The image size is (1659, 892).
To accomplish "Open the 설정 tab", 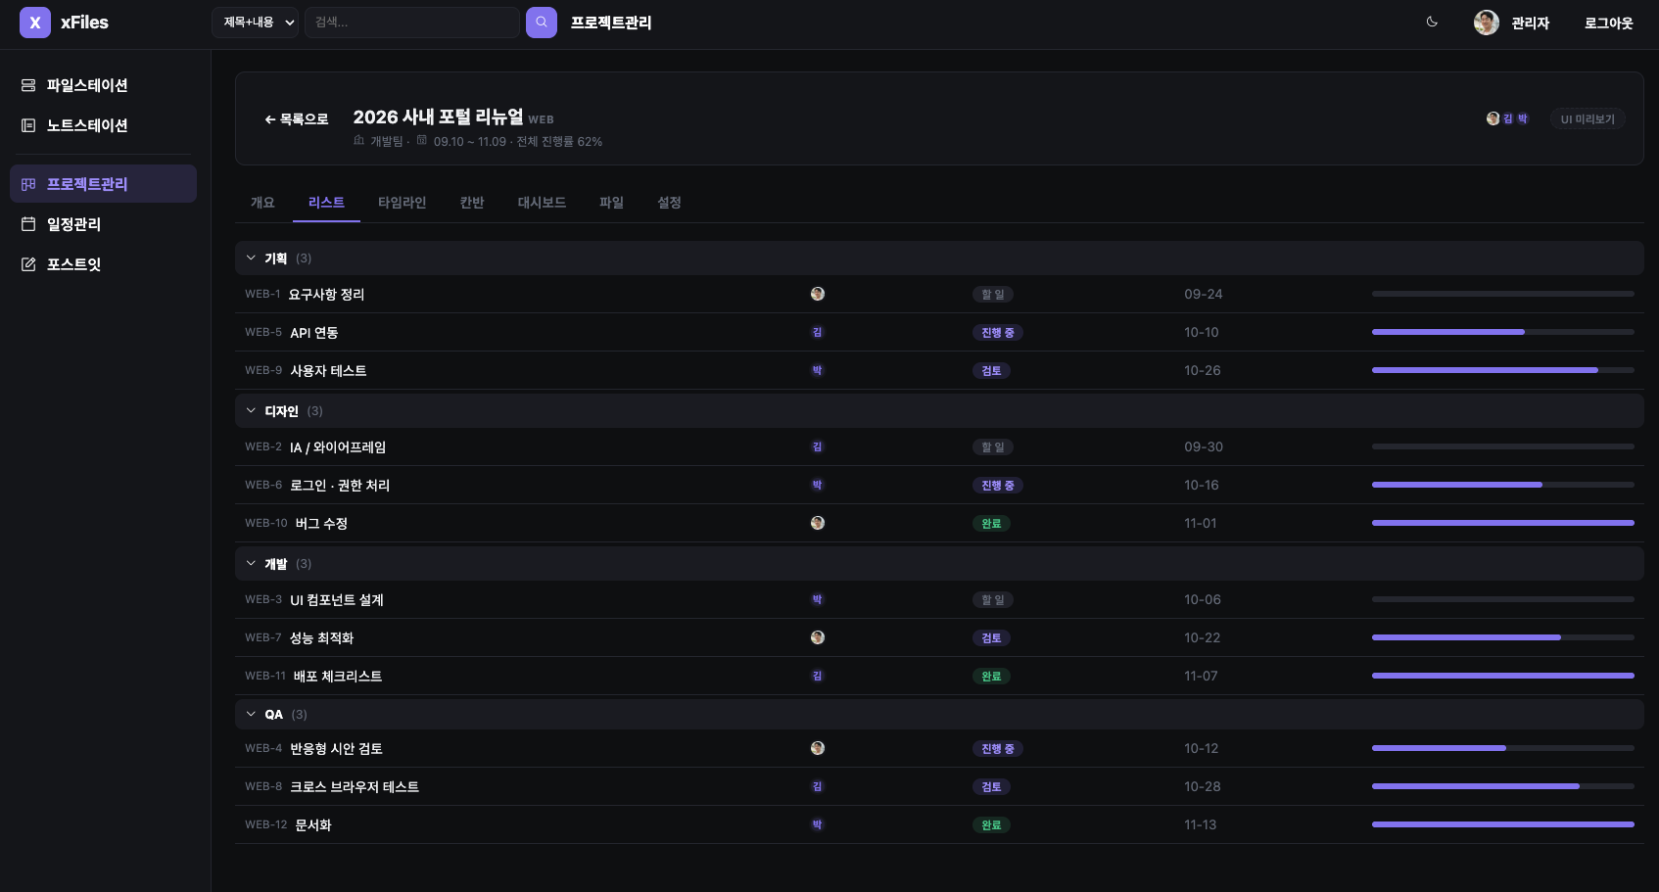I will tap(669, 203).
